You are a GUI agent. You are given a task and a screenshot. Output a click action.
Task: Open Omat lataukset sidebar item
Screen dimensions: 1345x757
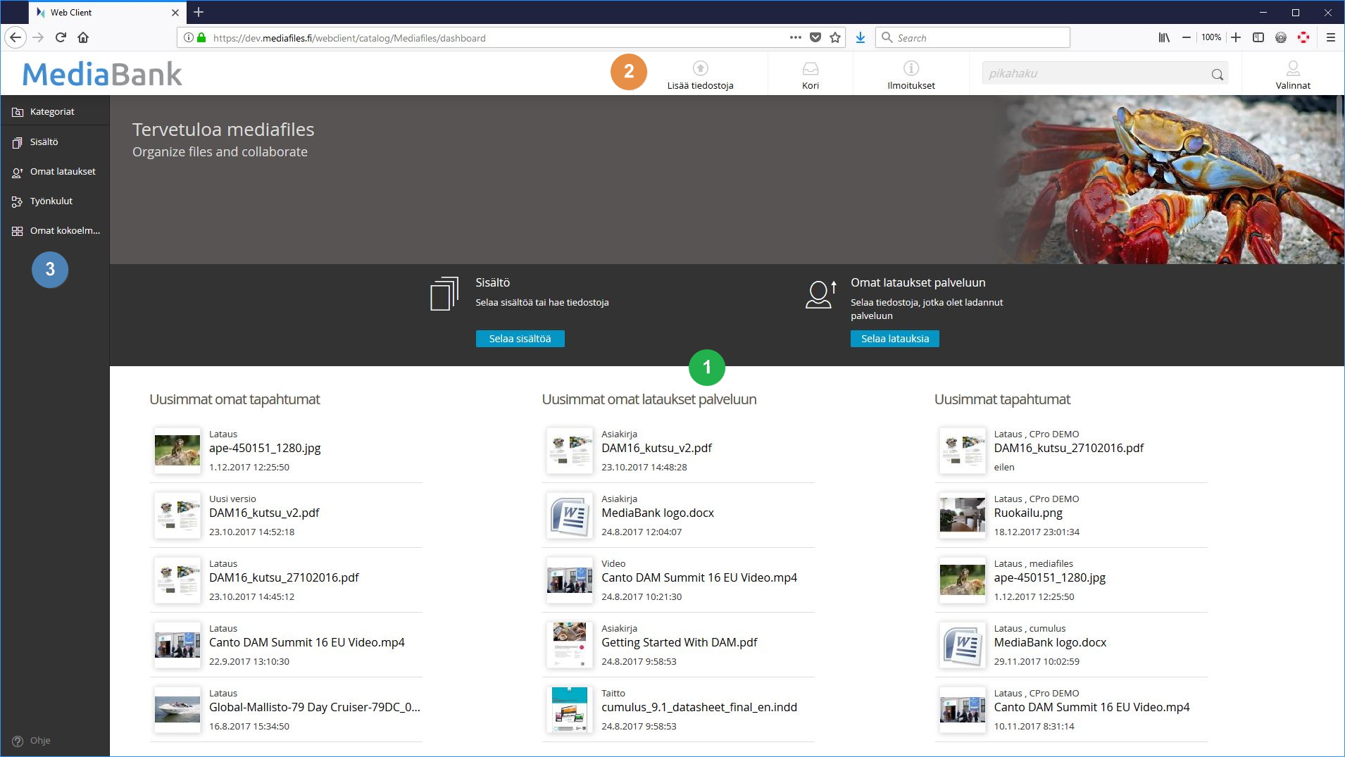pos(62,172)
